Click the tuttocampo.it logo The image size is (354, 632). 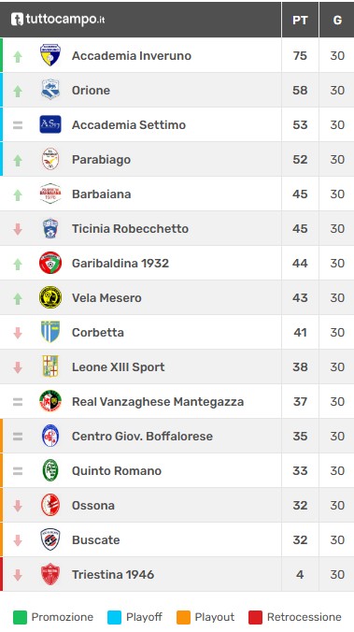click(58, 19)
